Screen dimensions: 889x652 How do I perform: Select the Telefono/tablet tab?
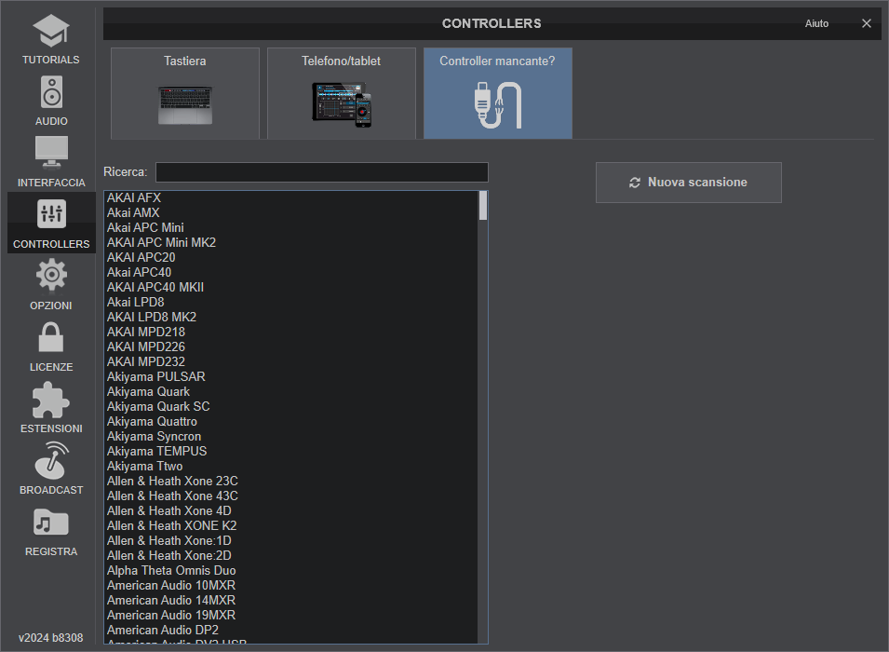[x=342, y=93]
